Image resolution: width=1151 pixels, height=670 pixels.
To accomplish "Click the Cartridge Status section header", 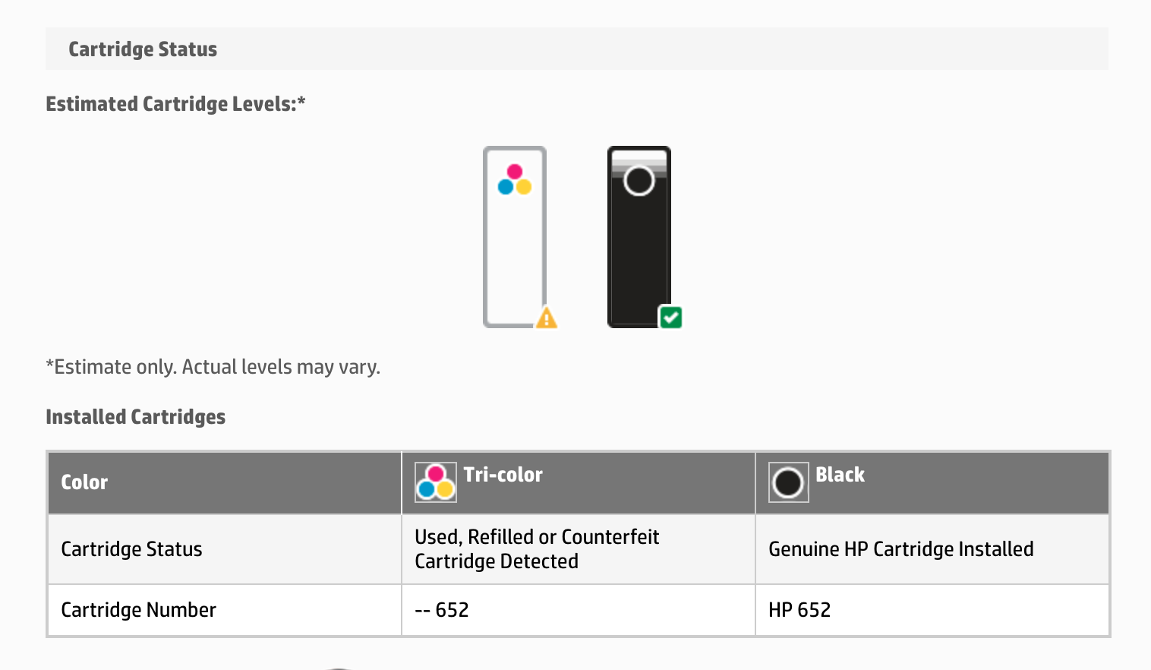I will (143, 49).
